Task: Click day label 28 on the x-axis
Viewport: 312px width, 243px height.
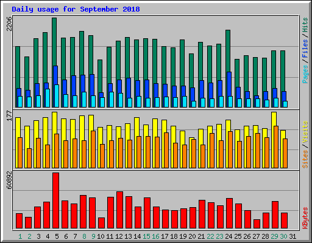Action: [x=265, y=236]
